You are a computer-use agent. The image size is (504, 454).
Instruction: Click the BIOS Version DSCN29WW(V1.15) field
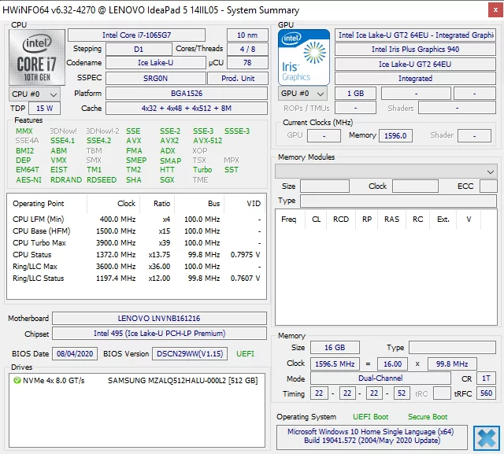click(190, 354)
